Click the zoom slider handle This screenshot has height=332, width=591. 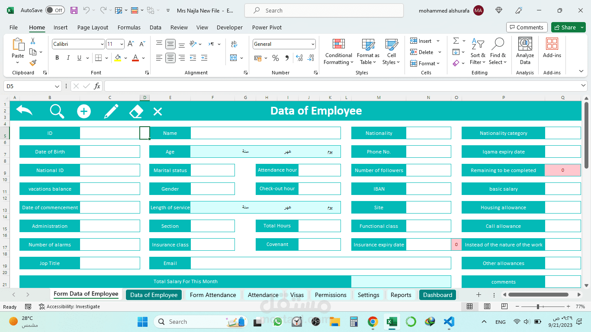(x=538, y=306)
